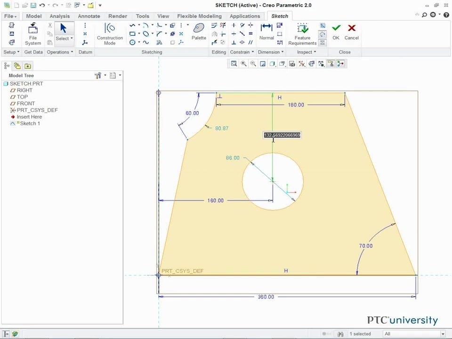This screenshot has width=452, height=339.
Task: Choose the Spline sketch tool
Action: tap(146, 42)
